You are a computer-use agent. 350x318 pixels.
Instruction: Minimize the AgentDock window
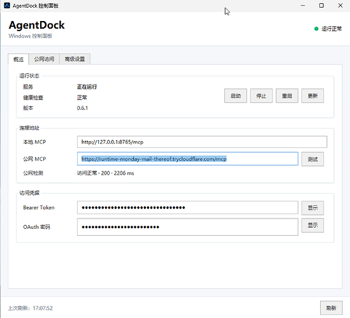tap(303, 6)
